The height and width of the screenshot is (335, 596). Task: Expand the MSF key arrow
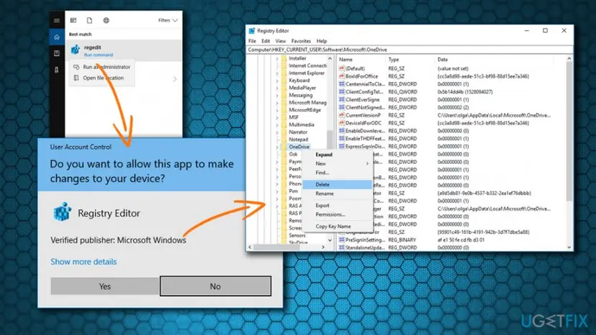coord(277,118)
